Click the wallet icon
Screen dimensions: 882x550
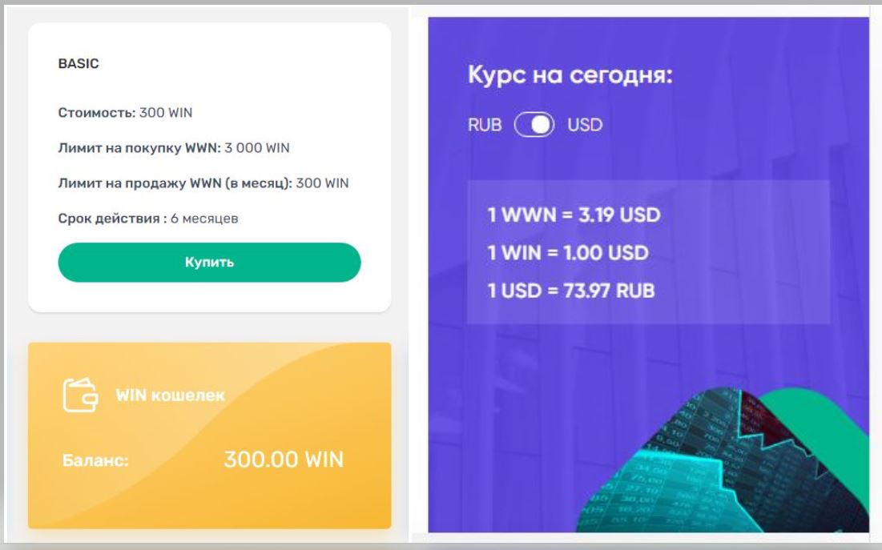click(81, 395)
